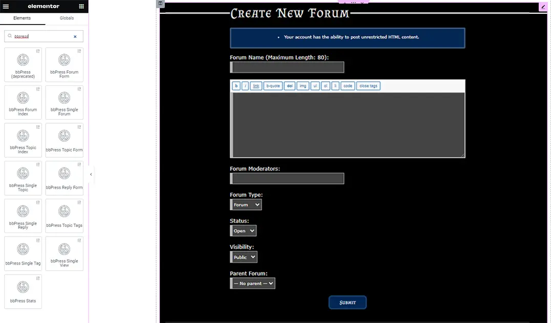Click into the Forum Moderators input field
551x323 pixels.
(287, 178)
